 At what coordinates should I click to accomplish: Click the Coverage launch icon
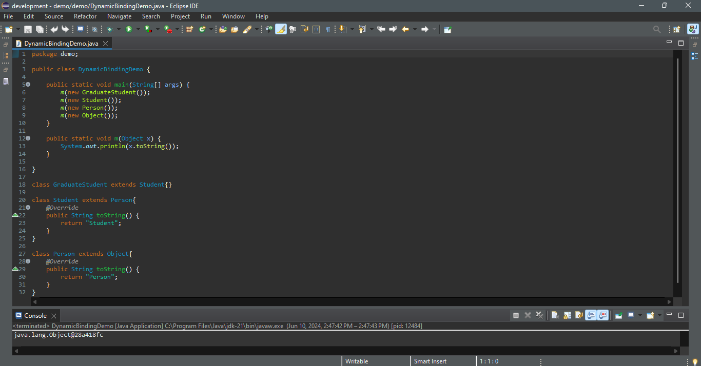pyautogui.click(x=148, y=30)
